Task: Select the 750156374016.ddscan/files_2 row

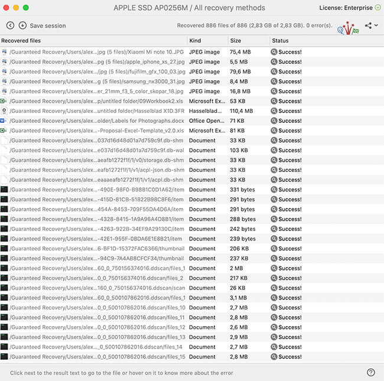Action: tap(192, 278)
